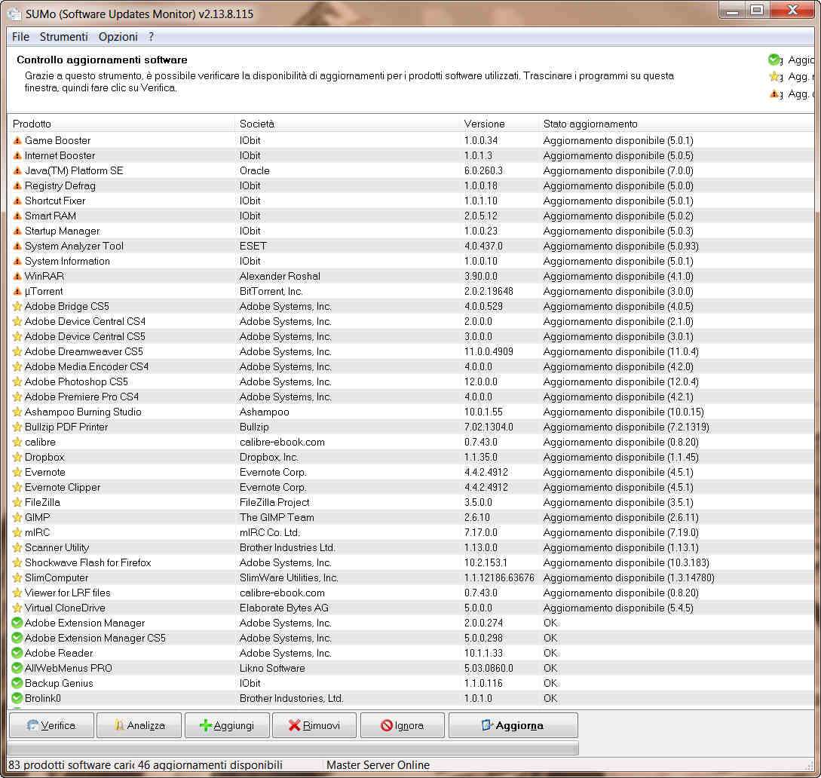The image size is (821, 778).
Task: Click the SUMo application icon in title bar
Action: pyautogui.click(x=15, y=14)
